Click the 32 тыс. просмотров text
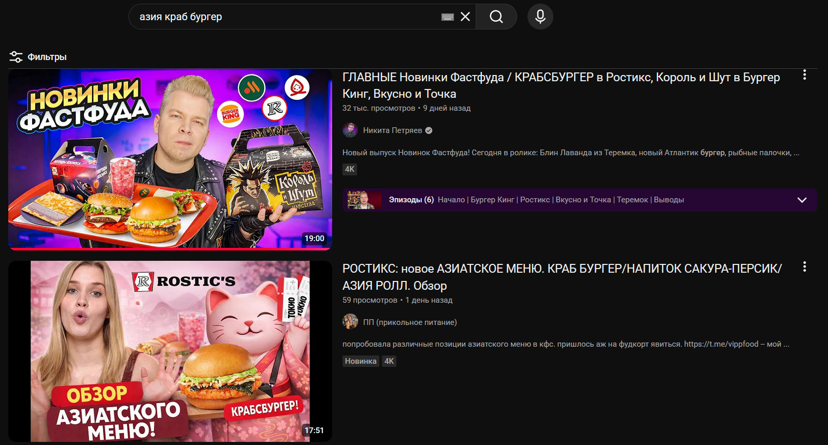 click(379, 108)
